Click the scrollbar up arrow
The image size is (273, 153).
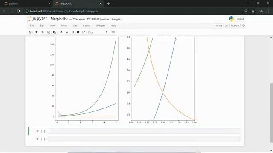(271, 37)
